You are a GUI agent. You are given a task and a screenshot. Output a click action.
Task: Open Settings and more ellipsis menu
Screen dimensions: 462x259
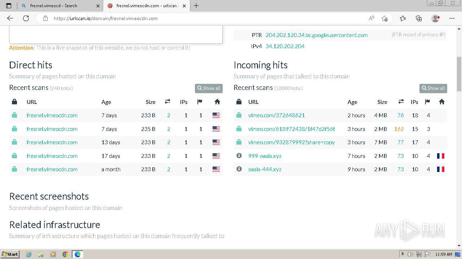[452, 18]
